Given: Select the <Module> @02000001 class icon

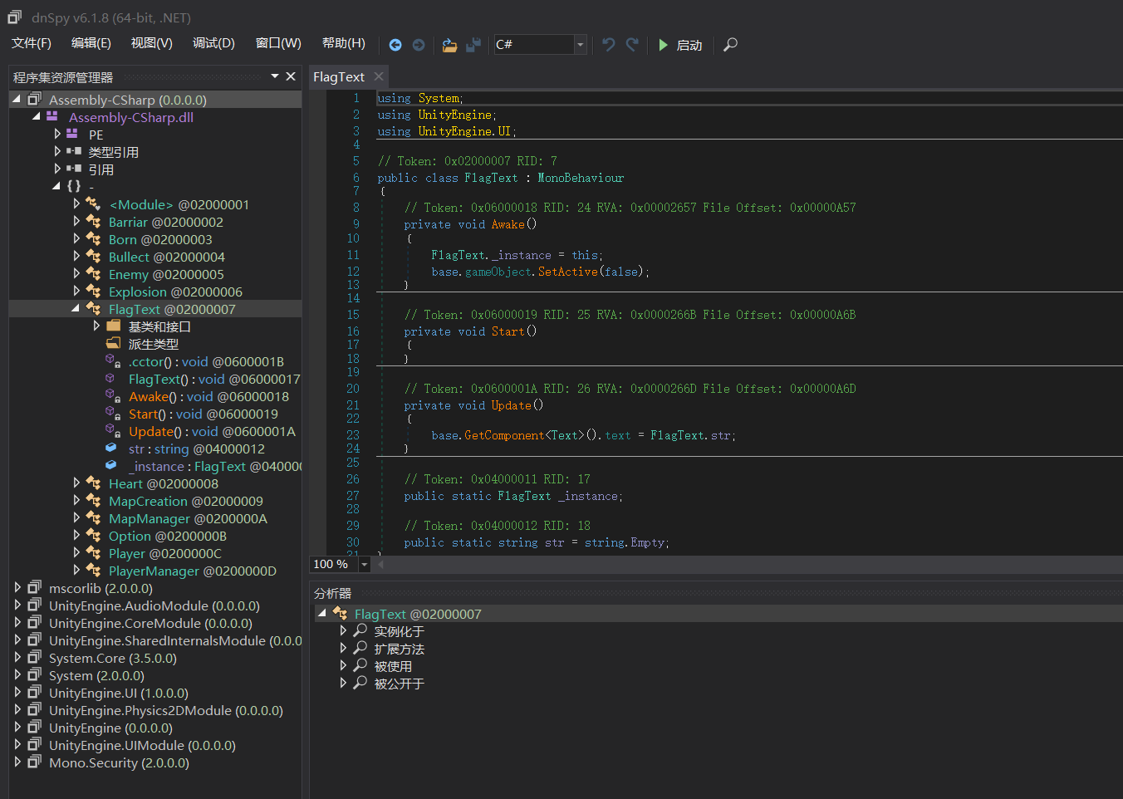Looking at the screenshot, I should pos(93,204).
